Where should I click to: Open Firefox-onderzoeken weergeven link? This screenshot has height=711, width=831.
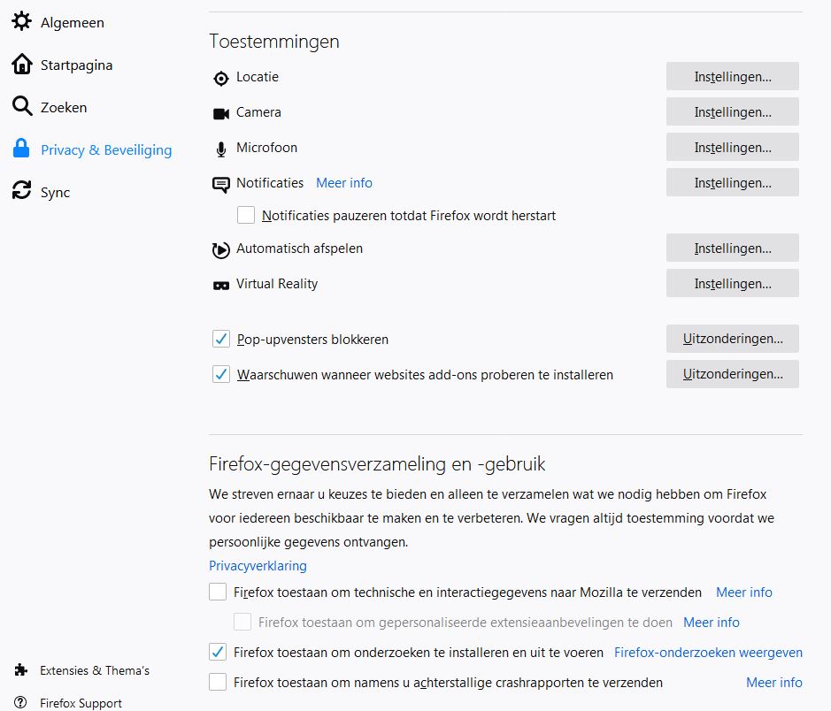[708, 653]
